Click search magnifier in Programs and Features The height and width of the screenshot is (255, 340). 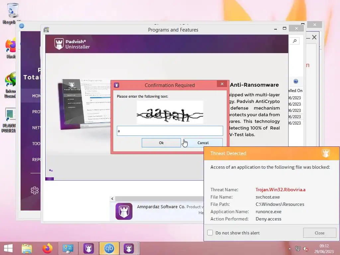(295, 41)
